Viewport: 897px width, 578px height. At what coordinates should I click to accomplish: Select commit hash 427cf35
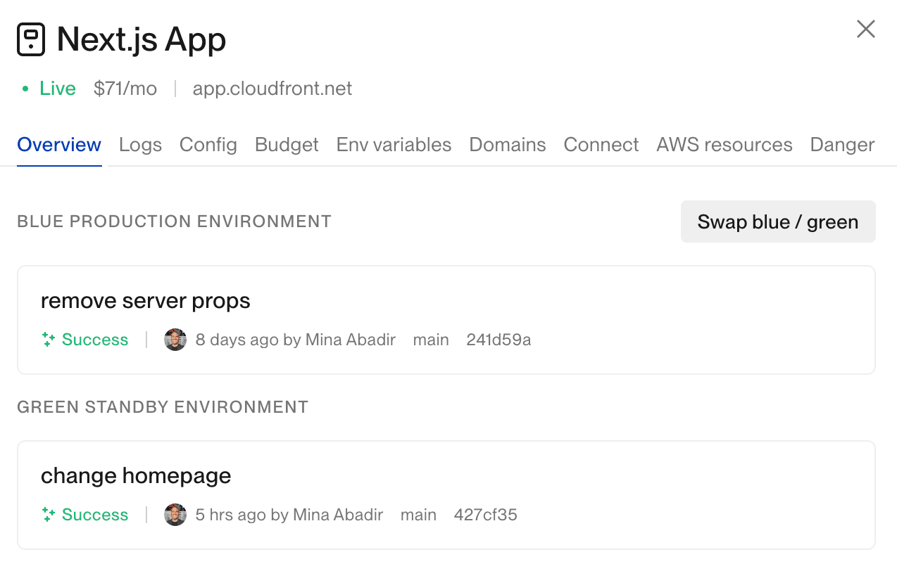click(485, 514)
